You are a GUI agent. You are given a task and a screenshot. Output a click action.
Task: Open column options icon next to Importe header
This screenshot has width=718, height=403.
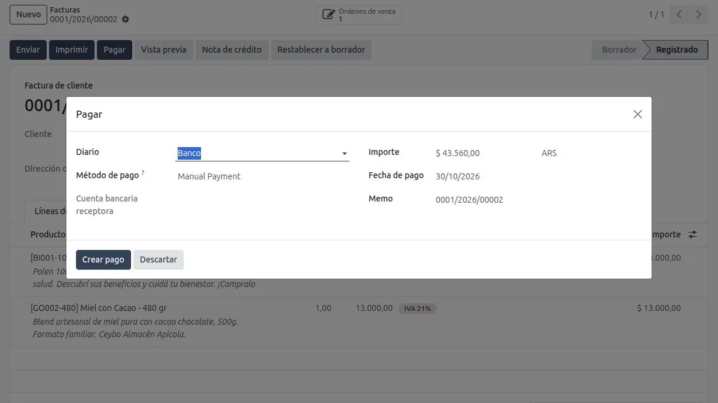(x=692, y=234)
